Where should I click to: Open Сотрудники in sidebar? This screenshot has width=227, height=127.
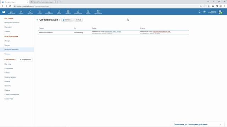pyautogui.click(x=9, y=68)
